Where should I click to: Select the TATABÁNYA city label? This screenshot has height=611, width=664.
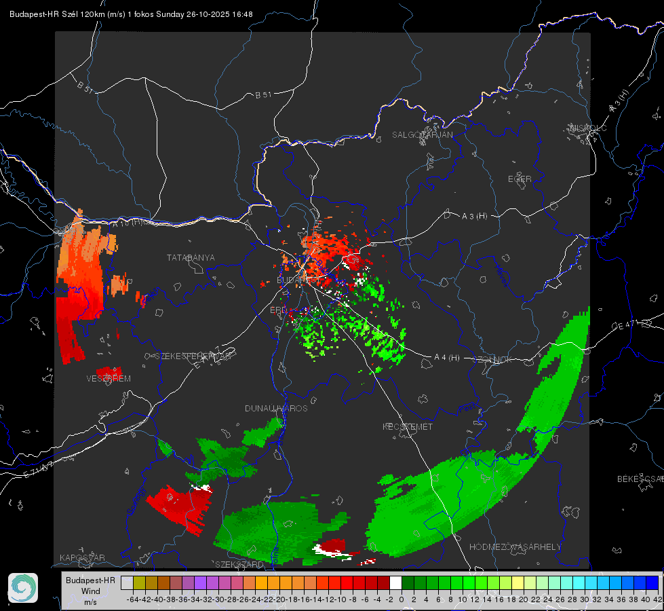pyautogui.click(x=191, y=258)
